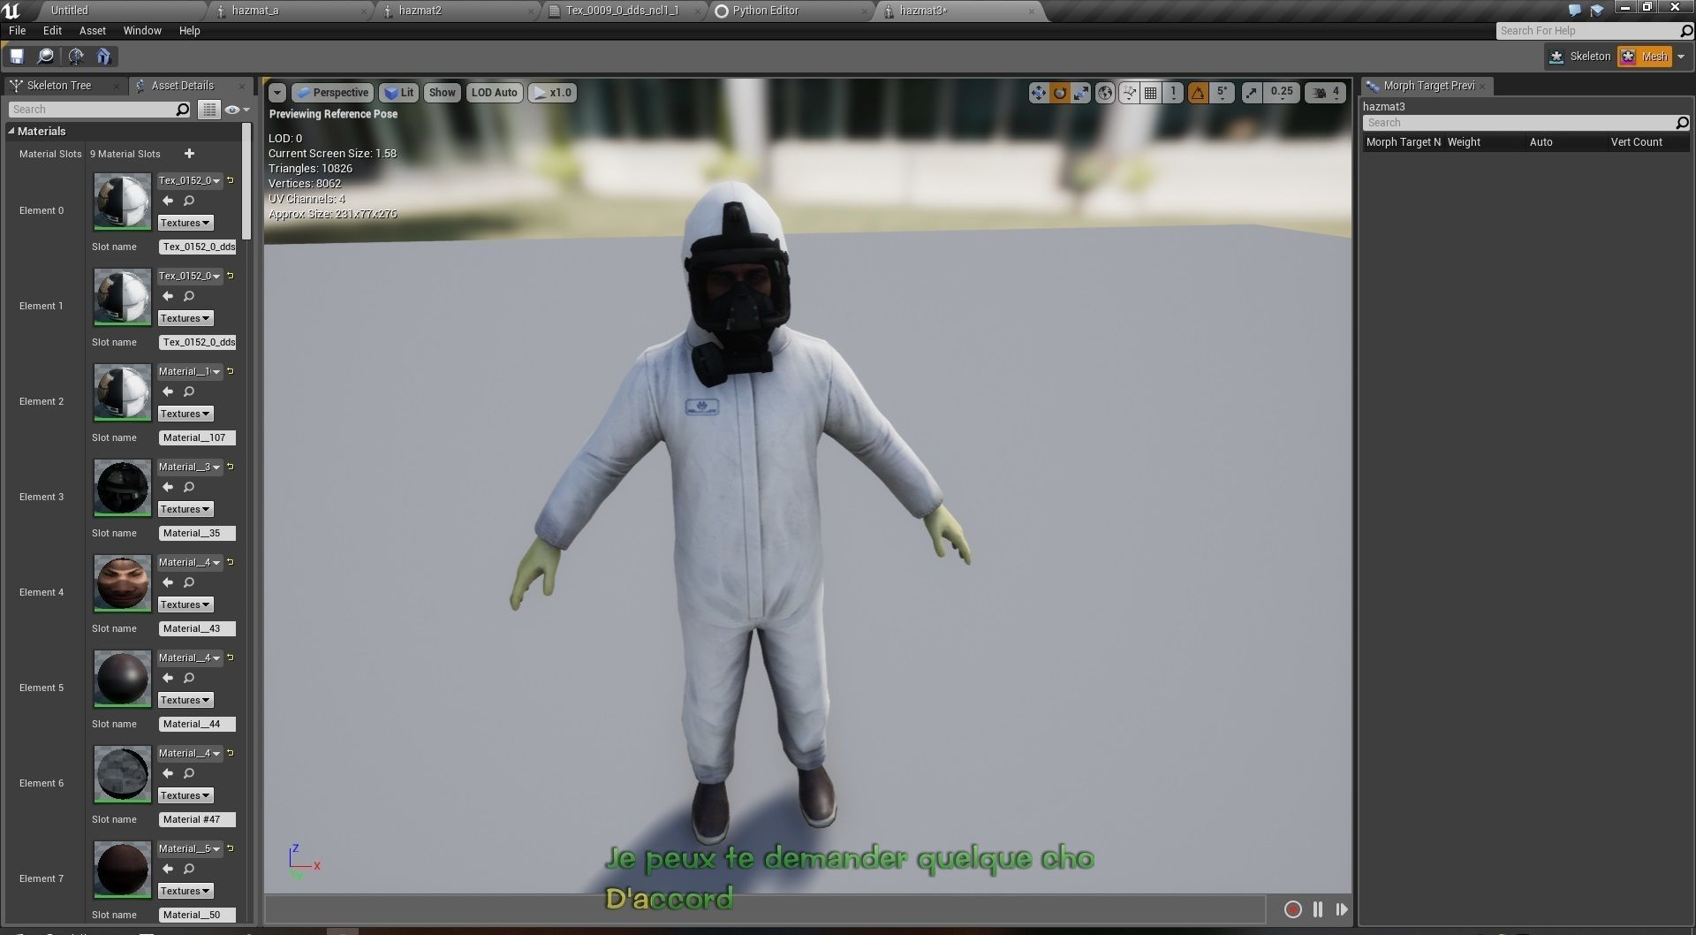
Task: Click Find in Content Browser toolbar icon
Action: (x=45, y=57)
